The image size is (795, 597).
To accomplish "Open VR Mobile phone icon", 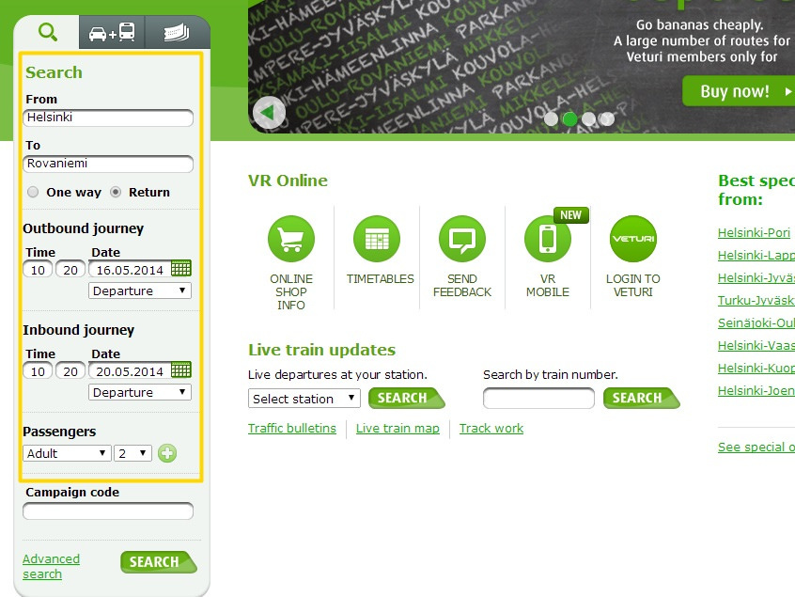I will [x=548, y=239].
